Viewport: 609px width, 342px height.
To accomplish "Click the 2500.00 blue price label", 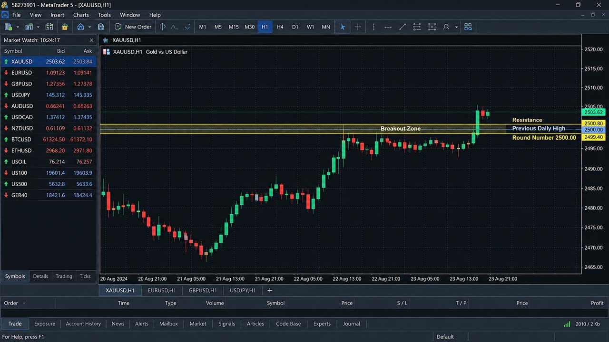I will [593, 129].
